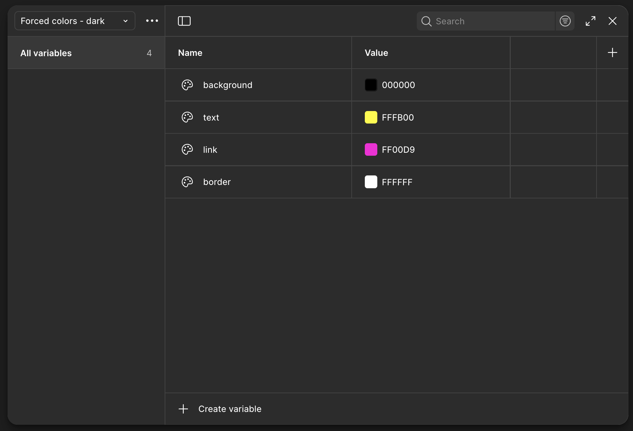Click the palette icon for border variable
Viewport: 633px width, 431px height.
click(x=187, y=182)
